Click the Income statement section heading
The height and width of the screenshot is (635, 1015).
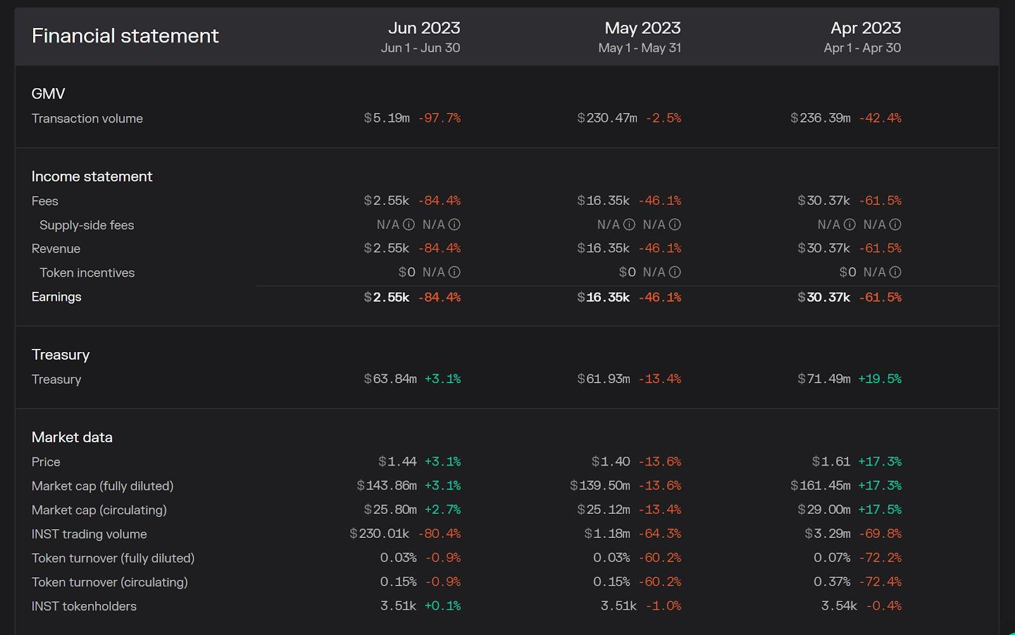(x=92, y=176)
